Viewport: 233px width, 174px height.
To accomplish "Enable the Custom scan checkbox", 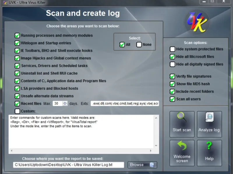I will pyautogui.click(x=17, y=111).
